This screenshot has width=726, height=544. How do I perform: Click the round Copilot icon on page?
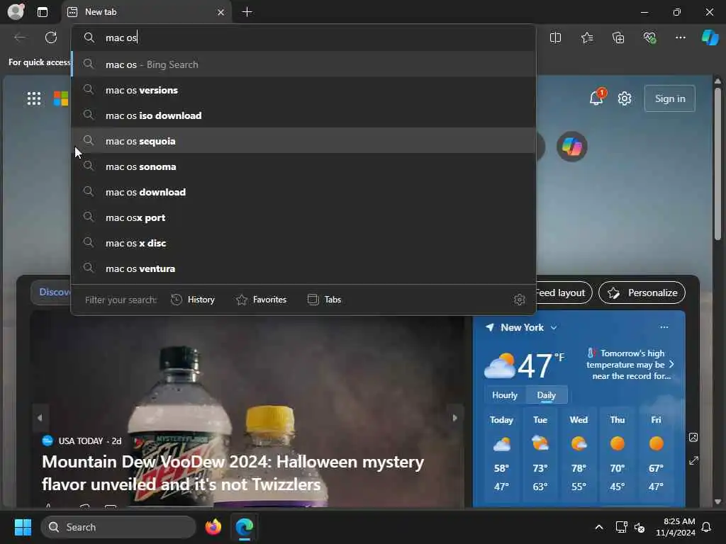572,147
